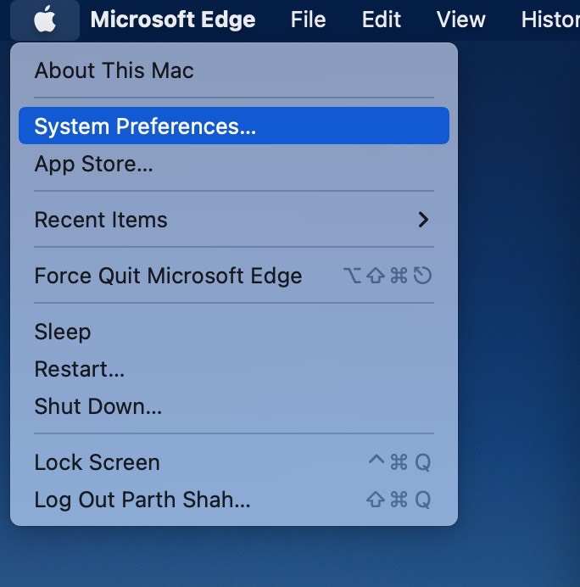The width and height of the screenshot is (580, 587).
Task: Select About This Mac
Action: click(234, 70)
